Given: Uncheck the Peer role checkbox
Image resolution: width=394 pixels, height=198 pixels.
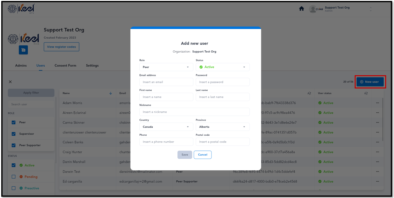Looking at the screenshot, I should coord(13,122).
